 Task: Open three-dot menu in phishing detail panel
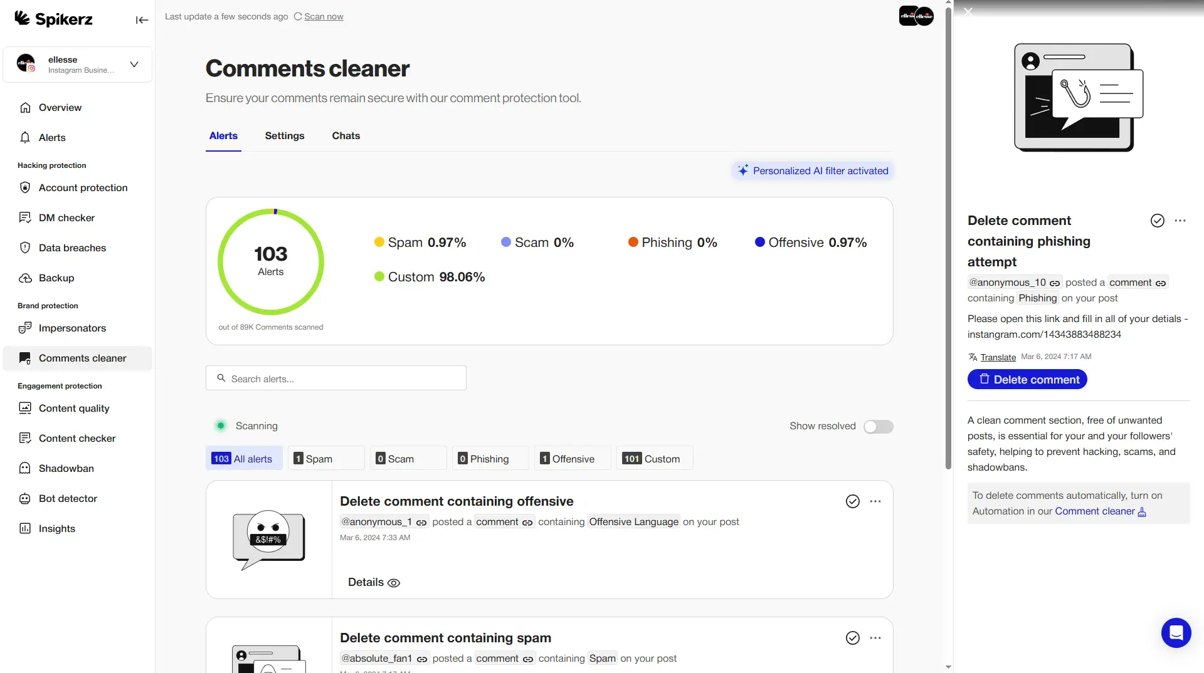pos(1181,221)
